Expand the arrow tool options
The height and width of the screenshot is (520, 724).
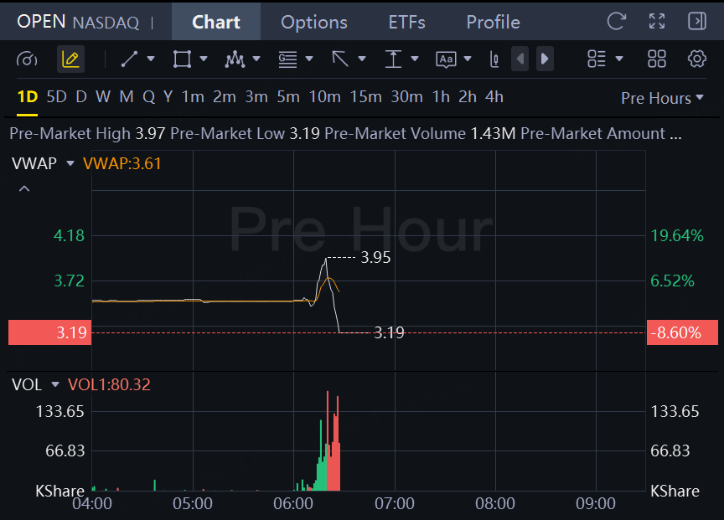[362, 59]
